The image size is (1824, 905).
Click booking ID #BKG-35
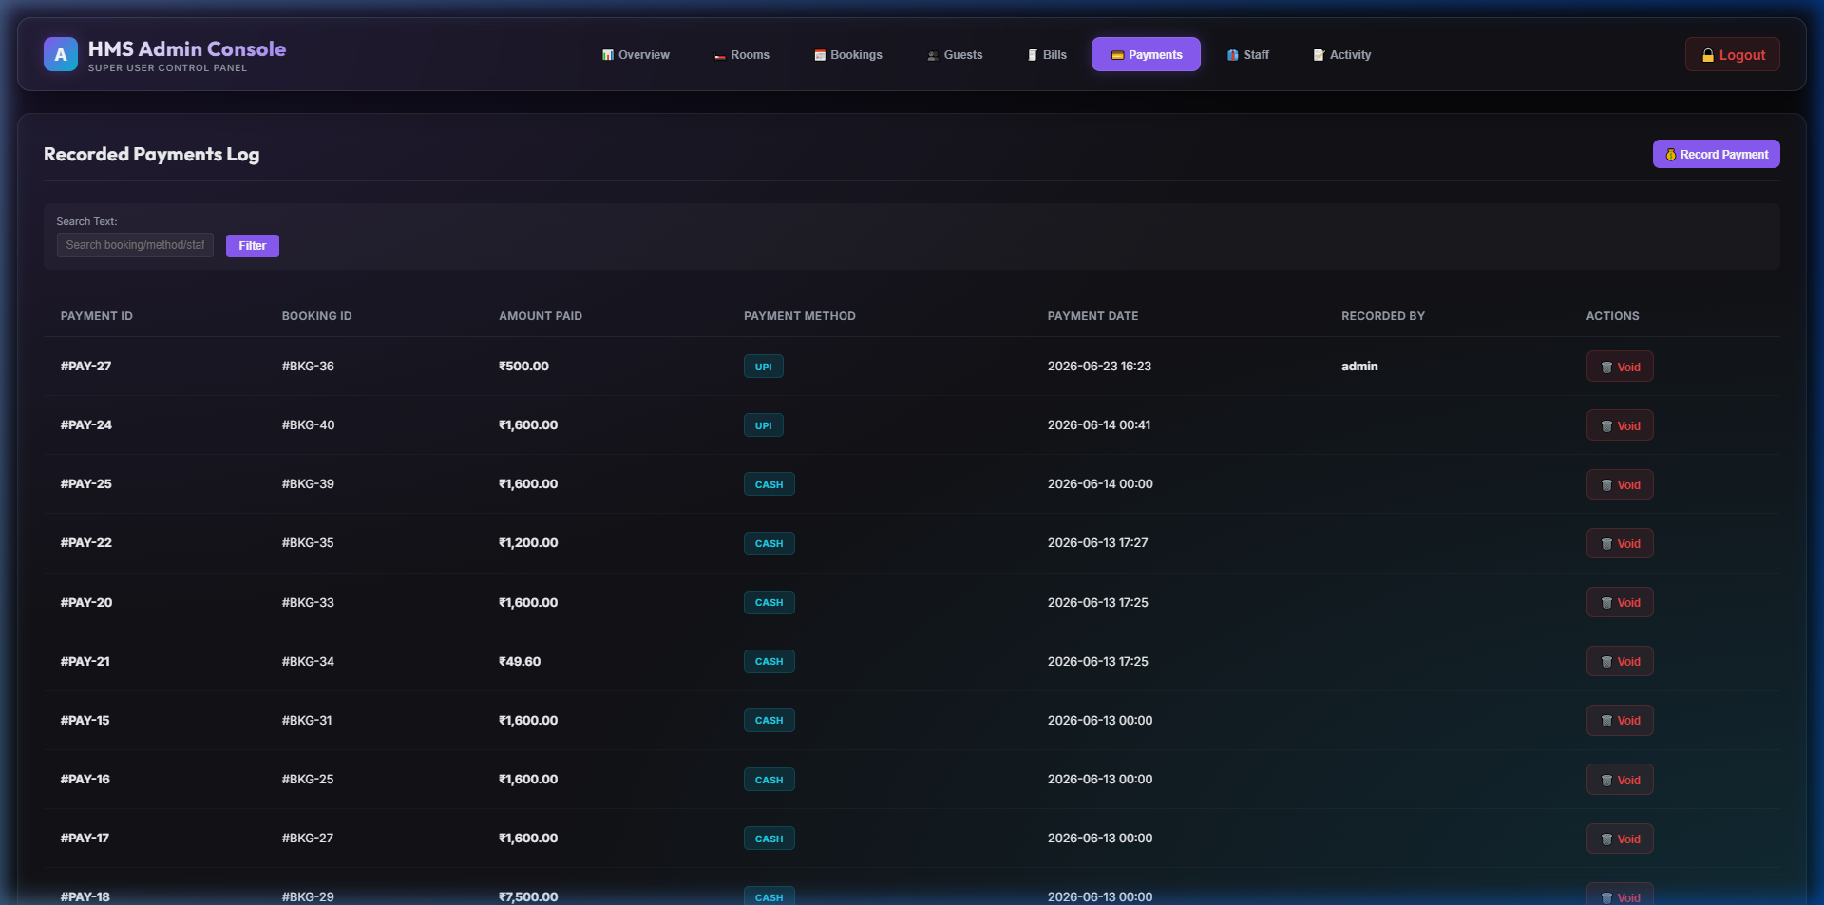[308, 542]
